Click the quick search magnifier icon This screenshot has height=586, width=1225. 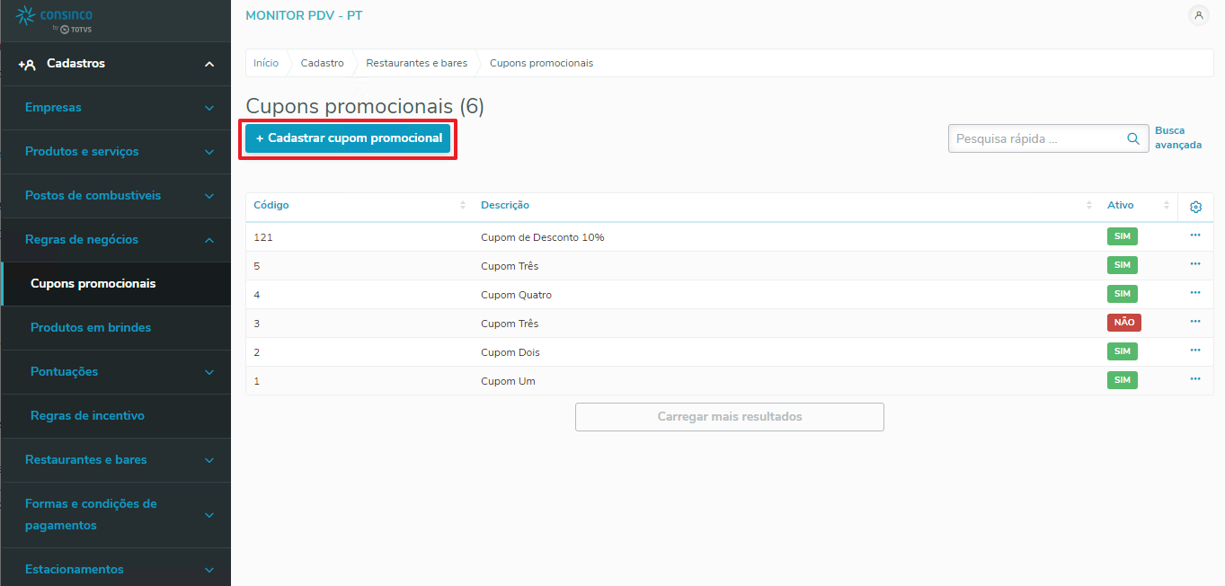[1133, 139]
